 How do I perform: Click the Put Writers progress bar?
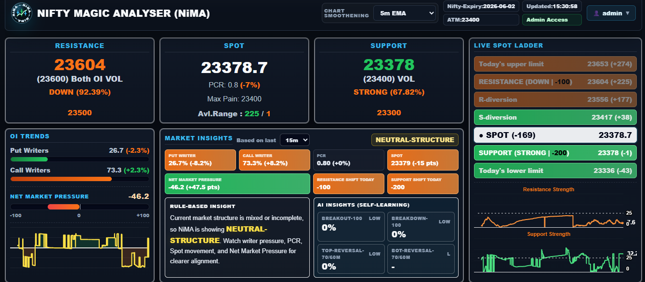79,159
